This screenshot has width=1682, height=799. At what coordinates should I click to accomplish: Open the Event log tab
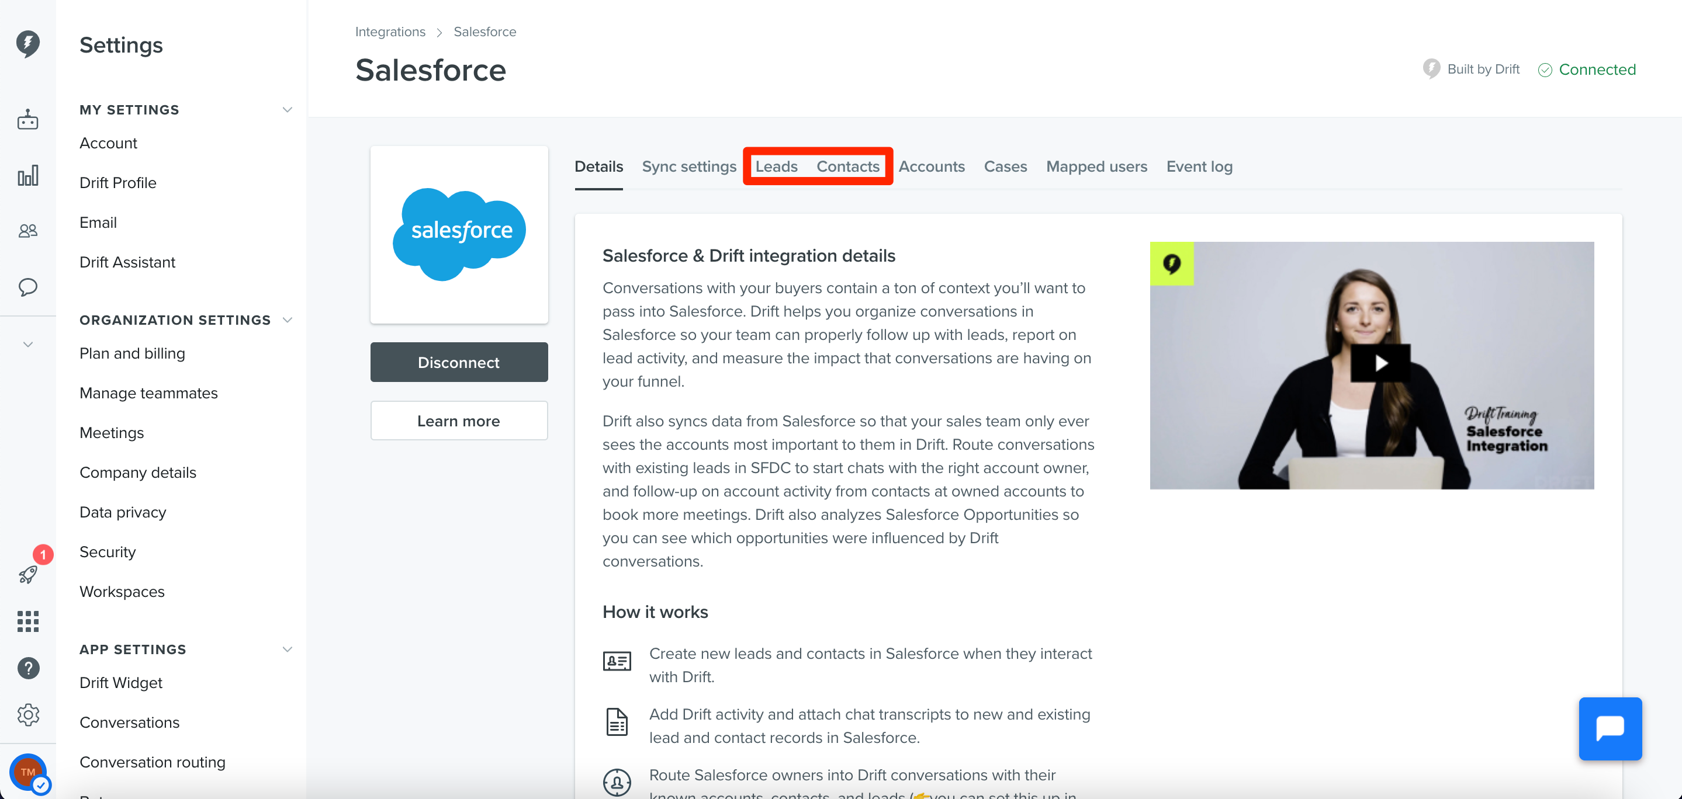tap(1199, 166)
